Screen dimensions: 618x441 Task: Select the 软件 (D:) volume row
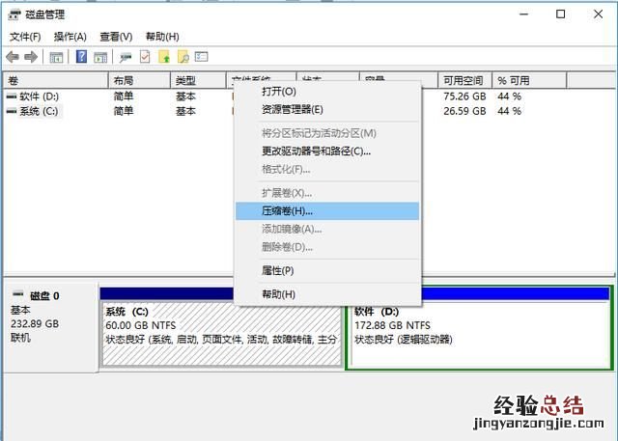[39, 96]
